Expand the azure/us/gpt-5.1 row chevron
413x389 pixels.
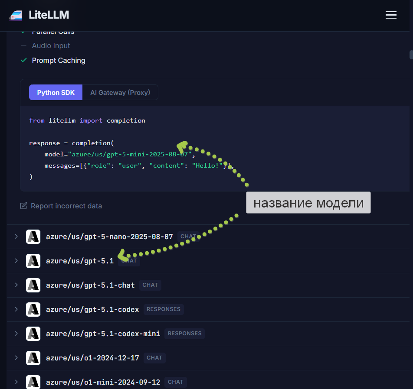coord(16,261)
